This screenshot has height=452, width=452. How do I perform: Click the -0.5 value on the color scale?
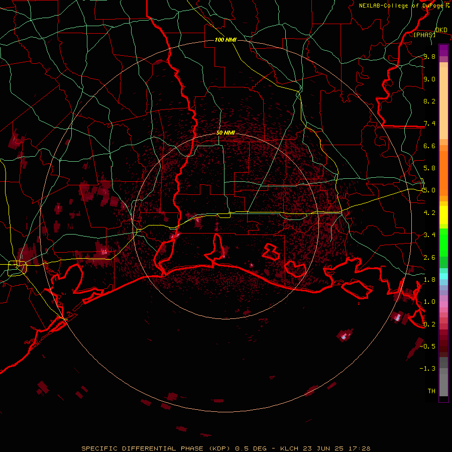tap(427, 347)
